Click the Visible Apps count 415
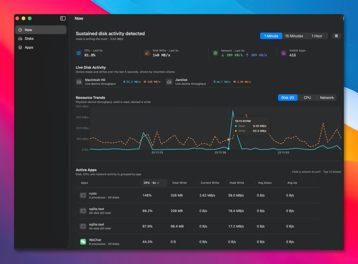Image resolution: width=358 pixels, height=264 pixels. [293, 55]
